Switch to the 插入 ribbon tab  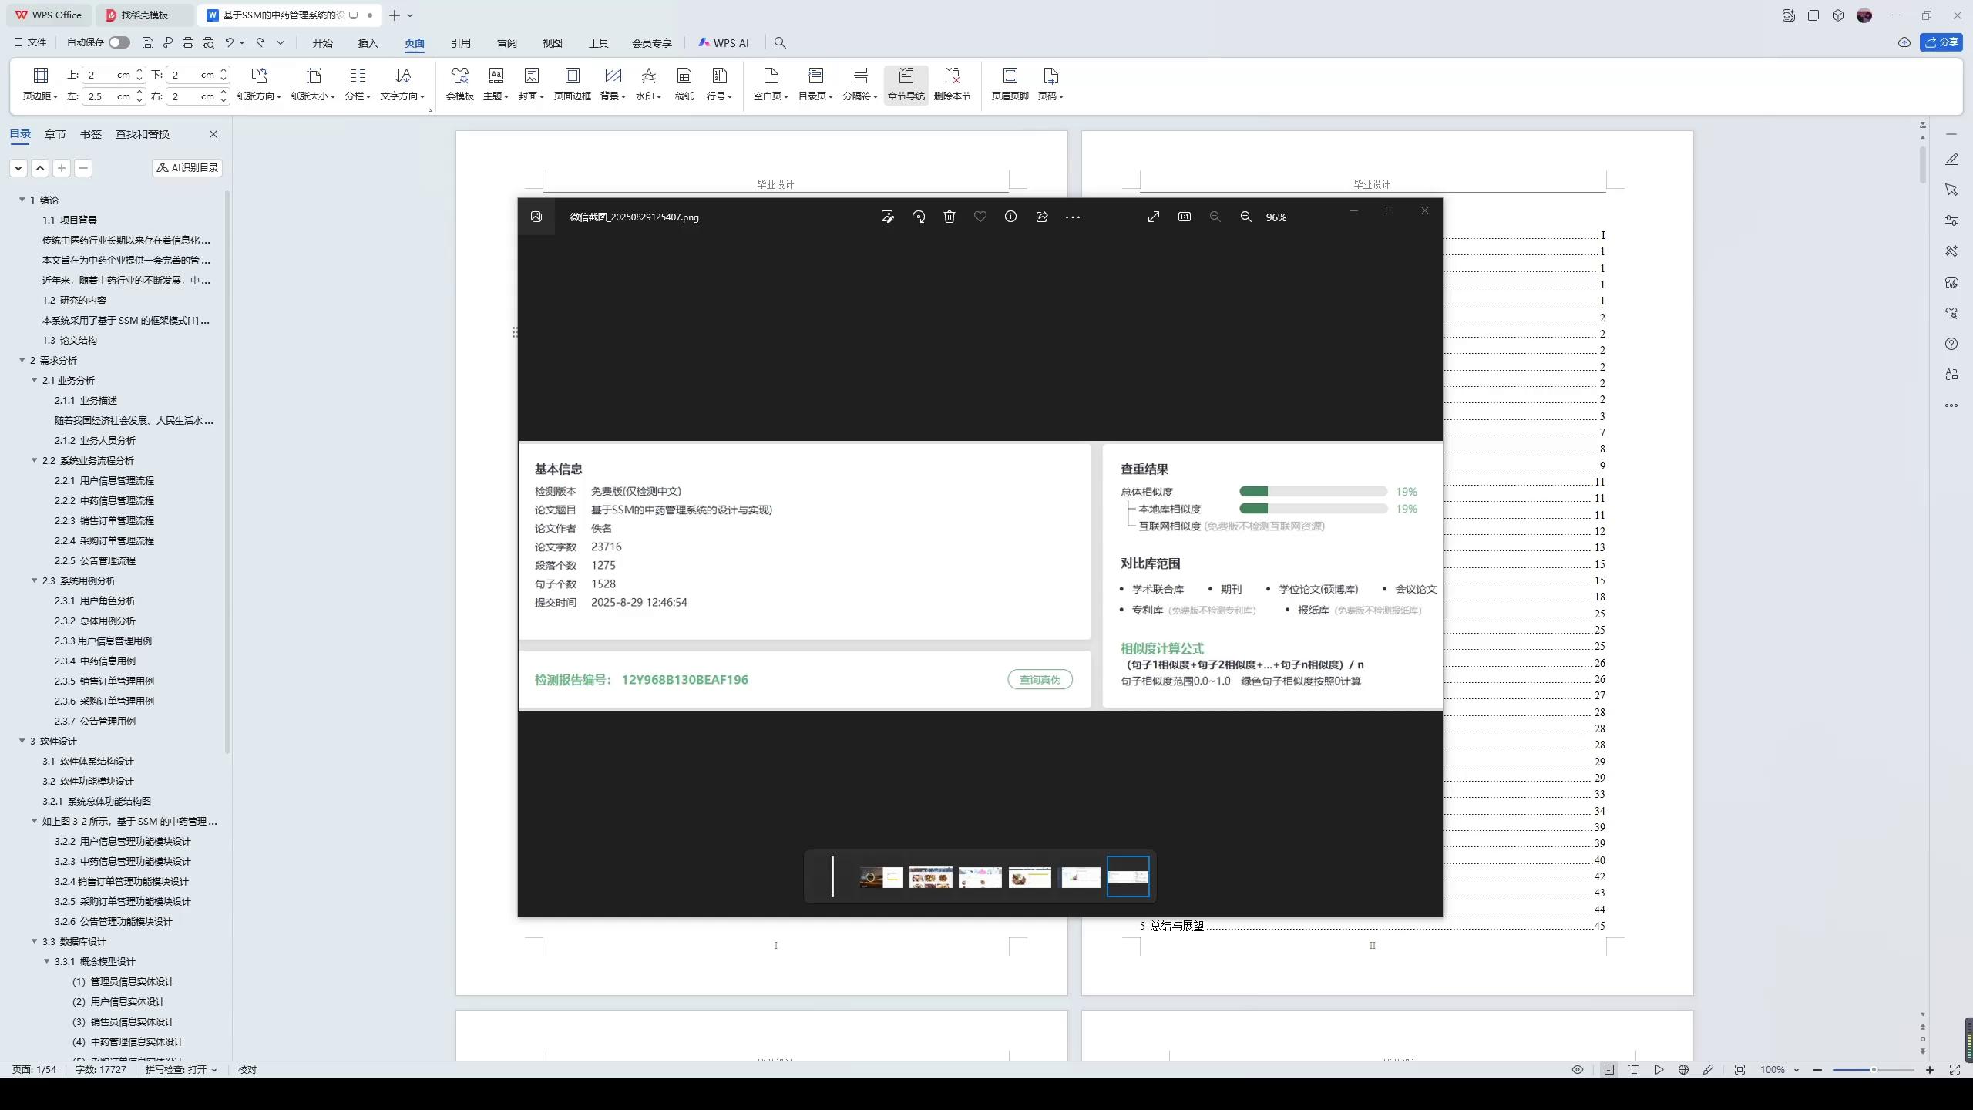pyautogui.click(x=368, y=42)
